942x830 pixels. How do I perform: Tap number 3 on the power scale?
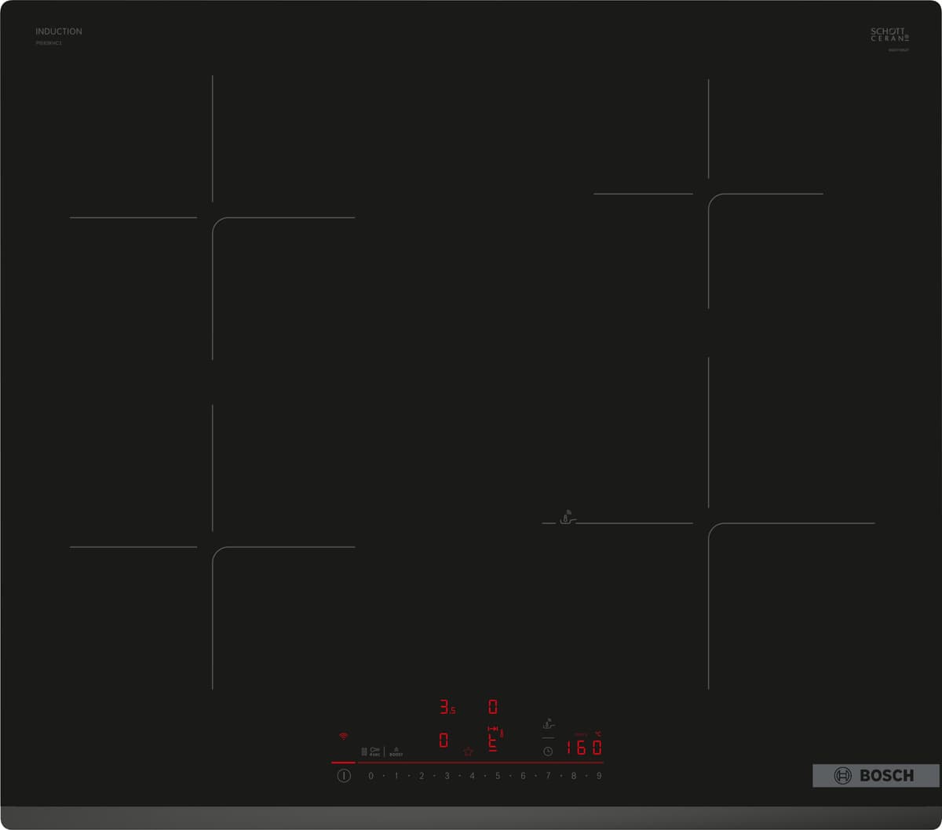447,776
